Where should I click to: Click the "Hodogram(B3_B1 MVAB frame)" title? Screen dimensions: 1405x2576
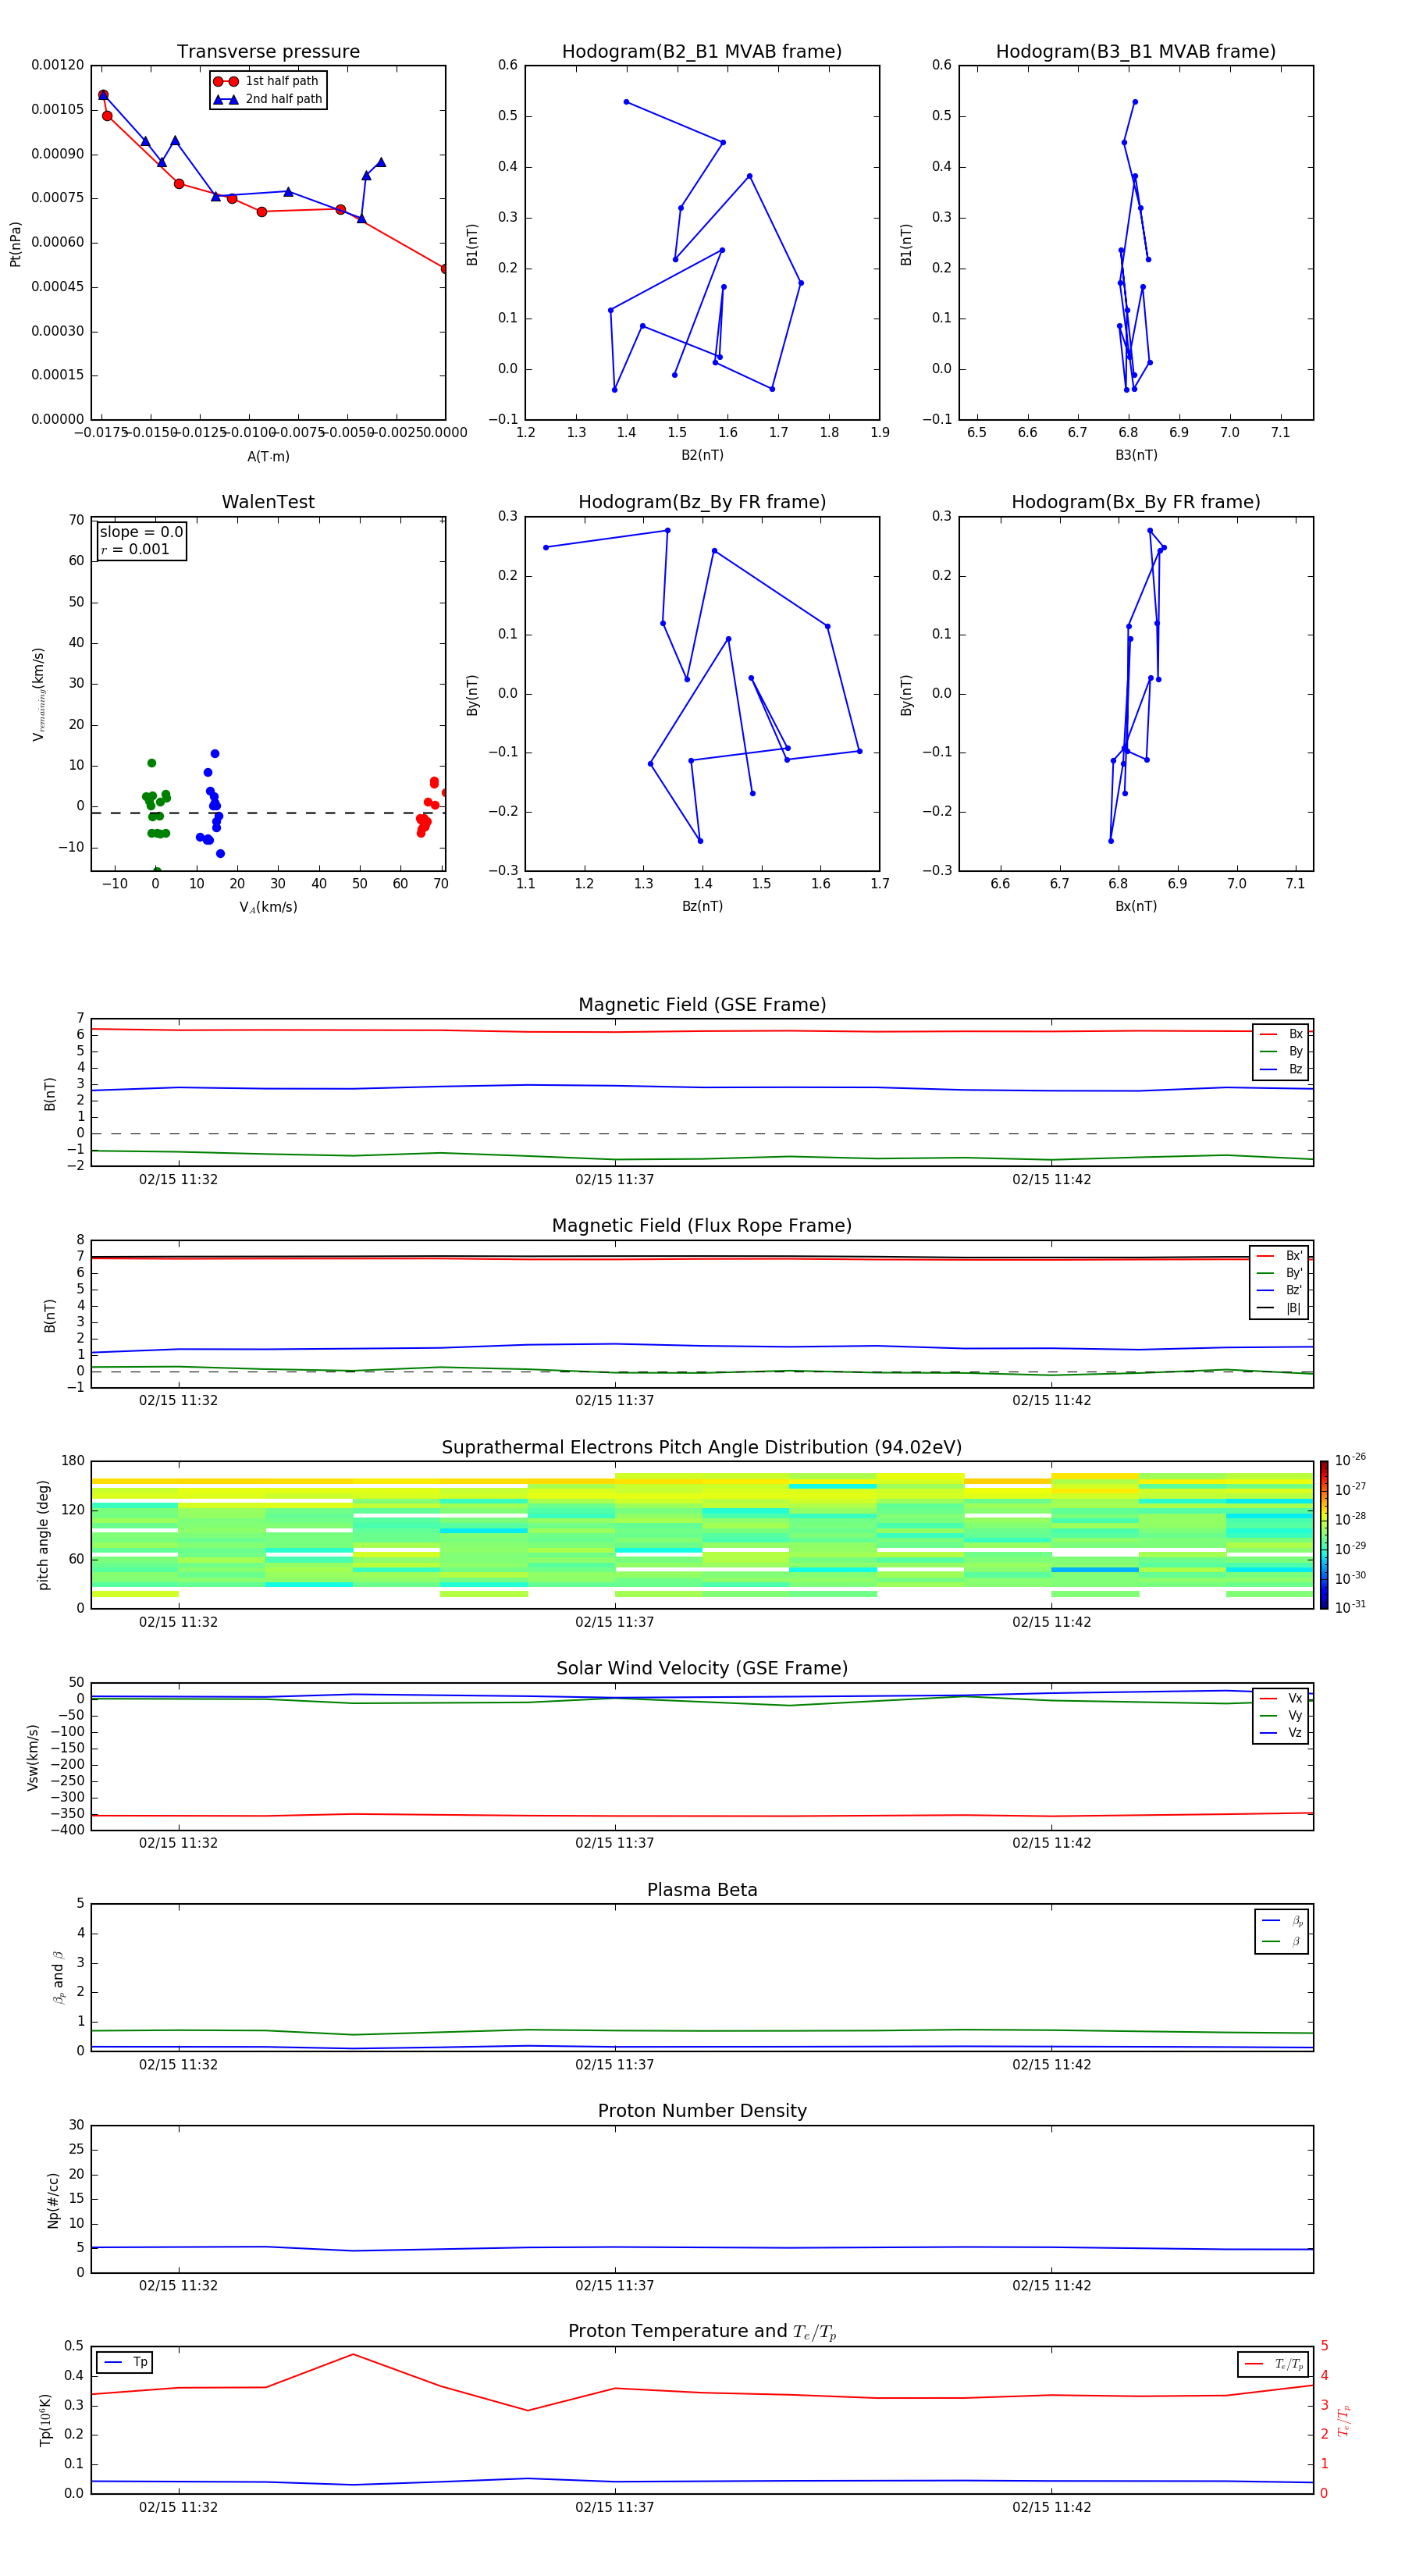click(1136, 52)
